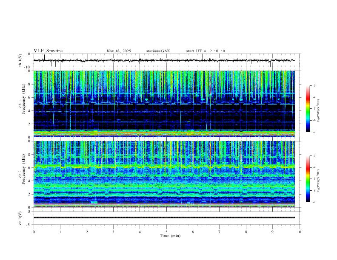Click the ch.1 colorbar "log(PSD)(V²/Hz)" label
337x260 pixels.
click(318, 111)
